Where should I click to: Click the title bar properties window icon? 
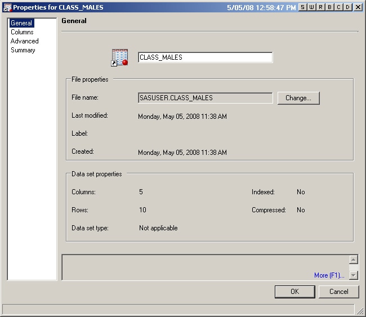click(x=7, y=7)
